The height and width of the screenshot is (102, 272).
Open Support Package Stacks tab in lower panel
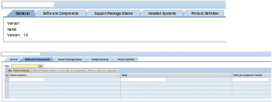[70, 59]
